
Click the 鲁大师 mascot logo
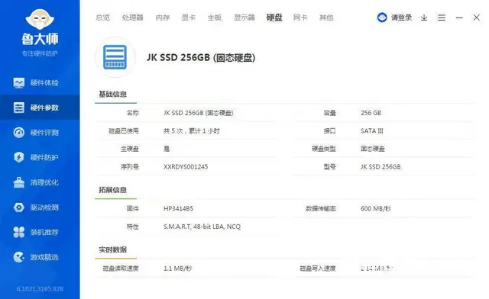point(40,19)
